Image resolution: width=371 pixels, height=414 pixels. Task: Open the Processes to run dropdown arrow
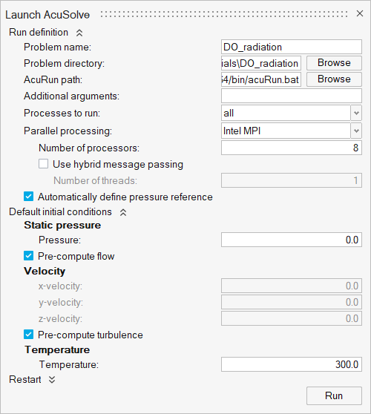(356, 113)
